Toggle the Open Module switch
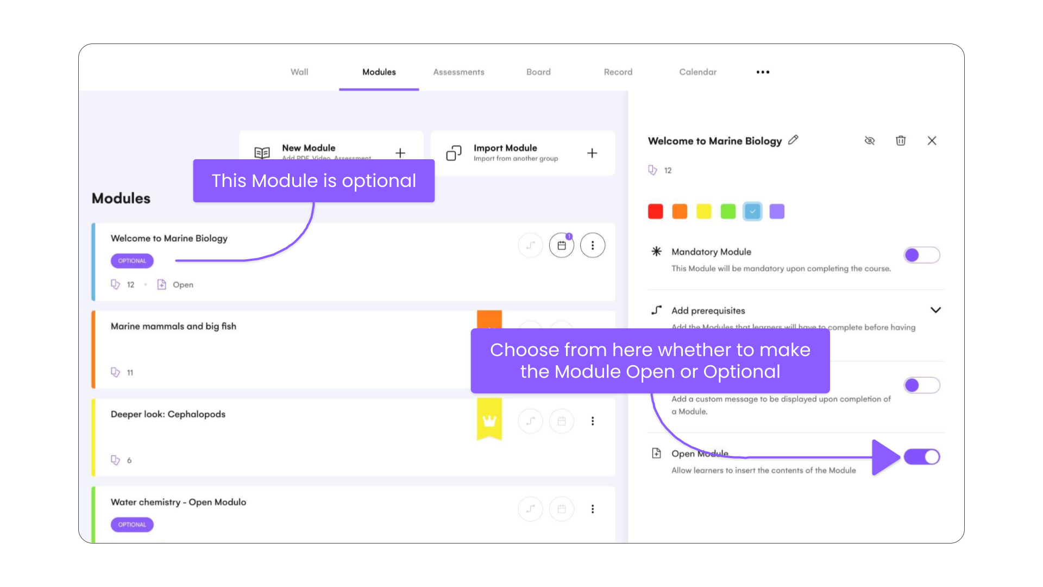1043x587 pixels. [x=922, y=457]
